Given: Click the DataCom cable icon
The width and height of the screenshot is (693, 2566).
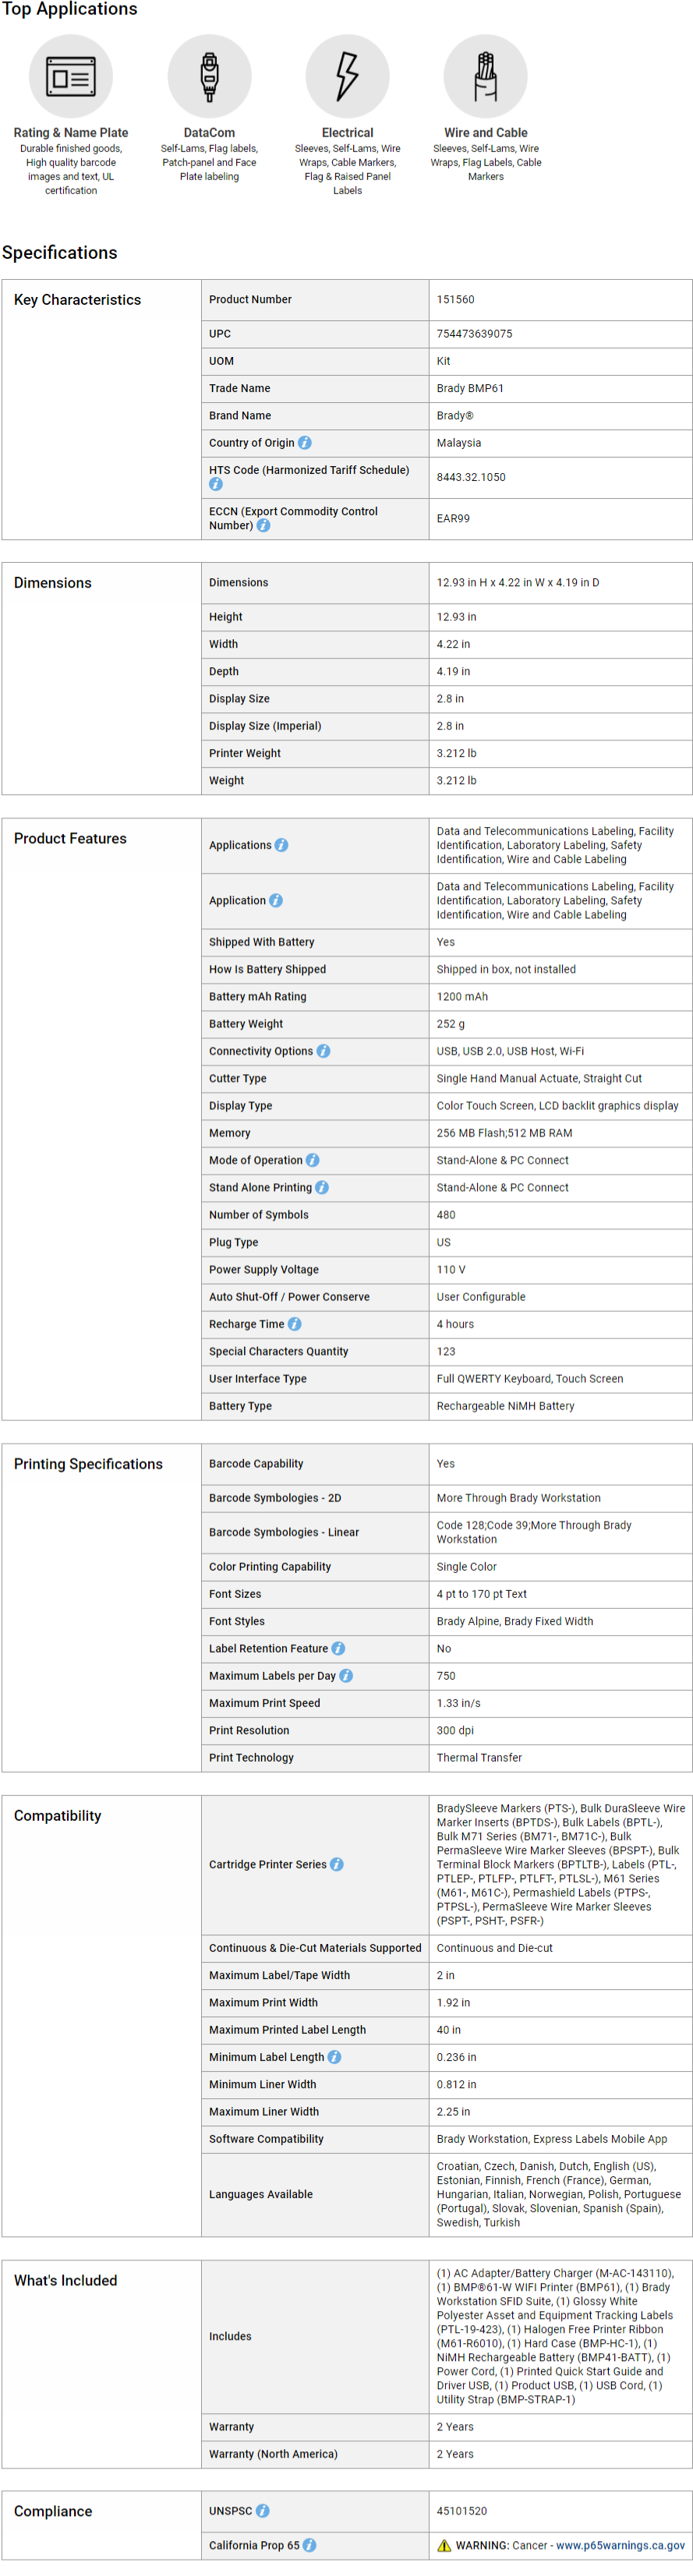Looking at the screenshot, I should [209, 76].
